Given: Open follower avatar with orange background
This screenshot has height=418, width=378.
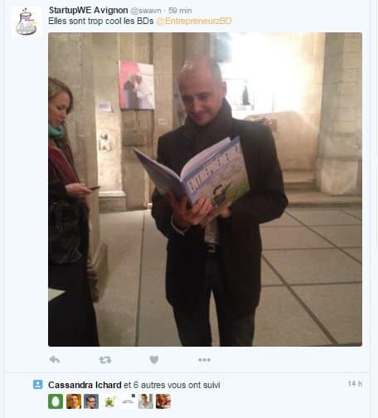Looking at the screenshot, I should (74, 401).
